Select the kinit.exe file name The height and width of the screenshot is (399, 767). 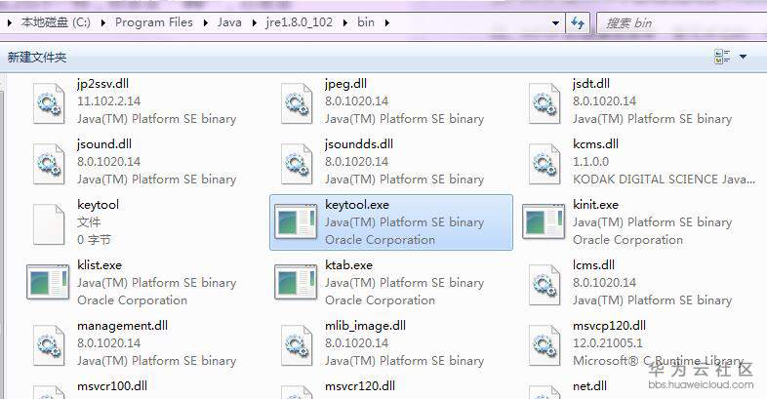[596, 205]
